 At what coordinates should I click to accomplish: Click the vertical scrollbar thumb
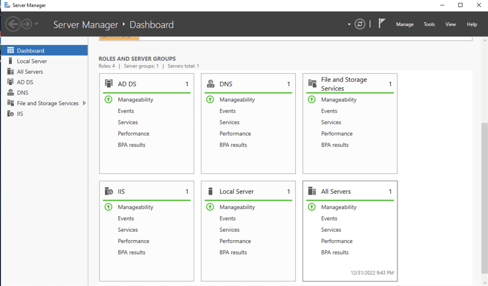coord(485,198)
